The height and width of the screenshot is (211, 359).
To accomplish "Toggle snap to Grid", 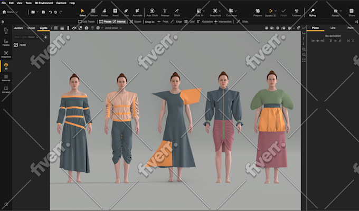I will pos(190,22).
